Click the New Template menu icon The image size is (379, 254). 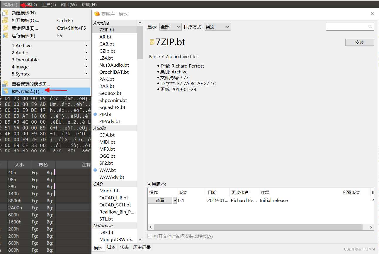(x=5, y=13)
